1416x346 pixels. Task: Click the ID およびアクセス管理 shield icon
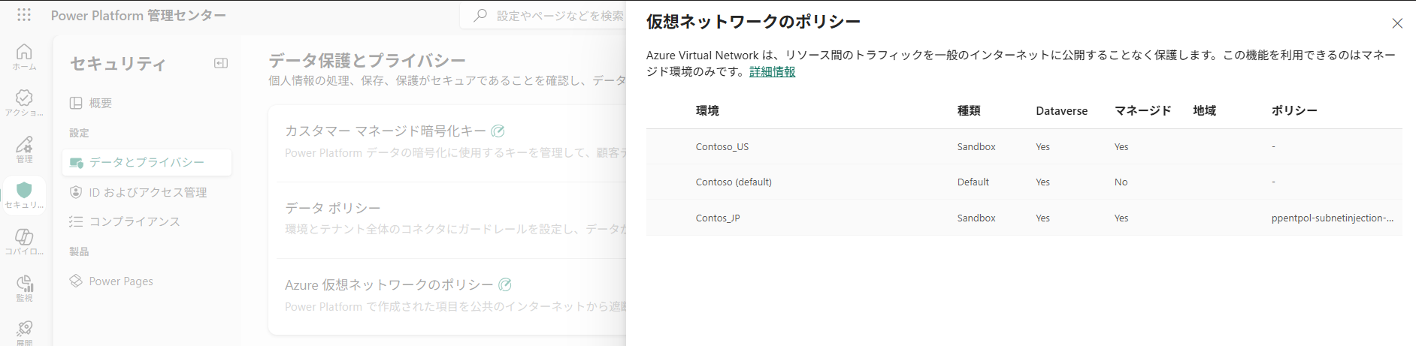coord(76,192)
